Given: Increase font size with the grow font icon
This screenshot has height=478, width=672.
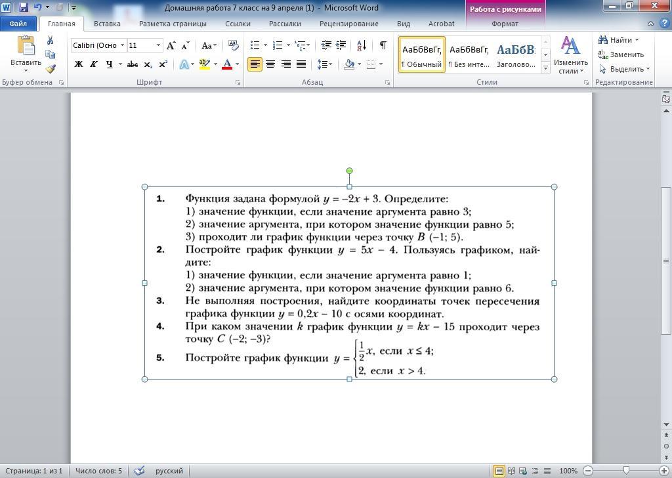Looking at the screenshot, I should (x=171, y=45).
